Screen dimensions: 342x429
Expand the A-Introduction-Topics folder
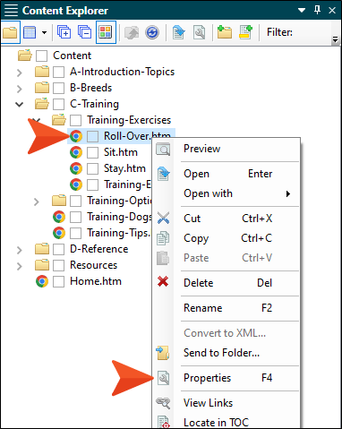point(20,73)
